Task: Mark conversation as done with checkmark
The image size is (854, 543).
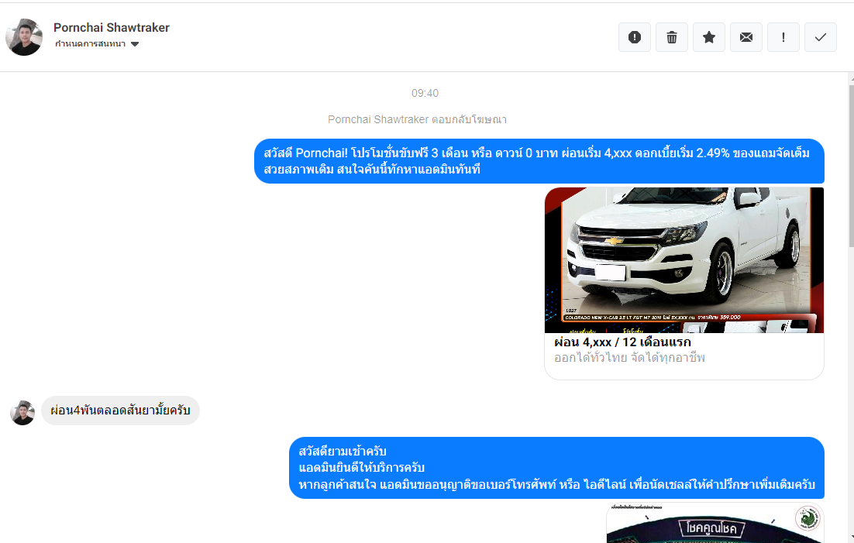Action: coord(820,37)
